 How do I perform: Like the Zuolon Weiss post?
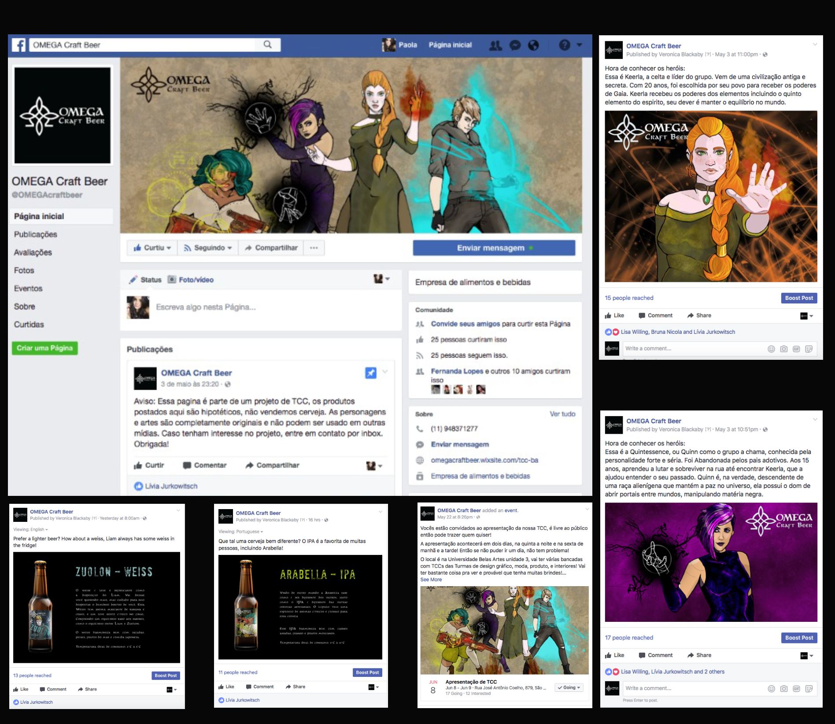click(21, 689)
